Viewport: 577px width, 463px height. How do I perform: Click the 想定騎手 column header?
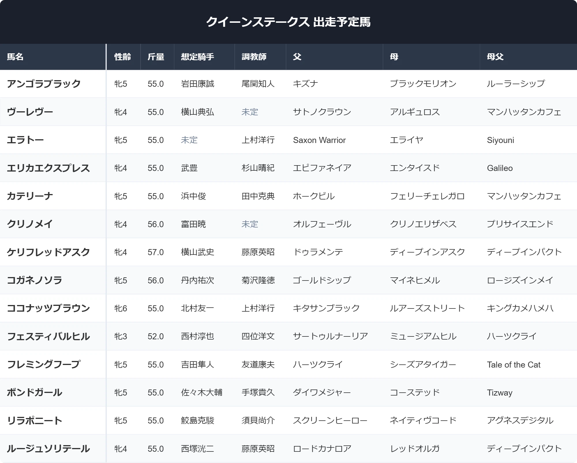point(198,57)
